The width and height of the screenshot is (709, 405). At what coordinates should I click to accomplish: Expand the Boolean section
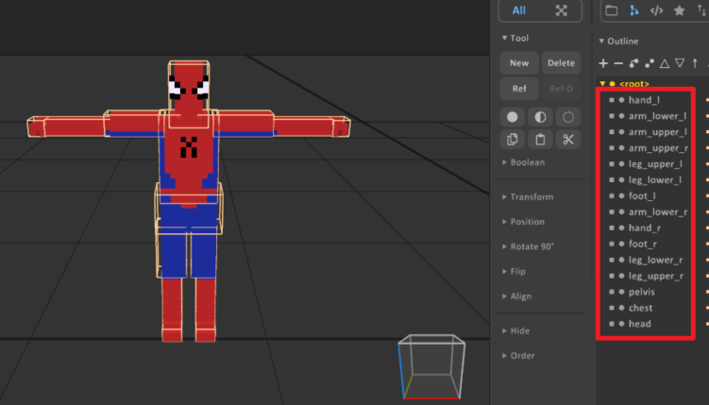click(523, 162)
